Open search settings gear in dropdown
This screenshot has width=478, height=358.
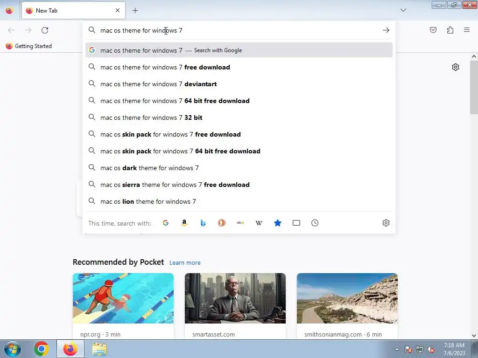click(386, 223)
